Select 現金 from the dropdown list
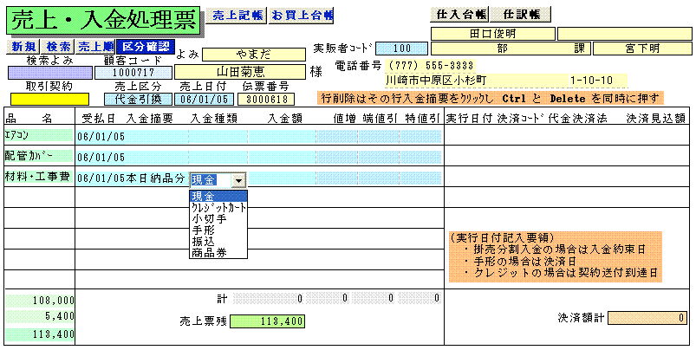Screen dimensions: 696x350 [218, 197]
